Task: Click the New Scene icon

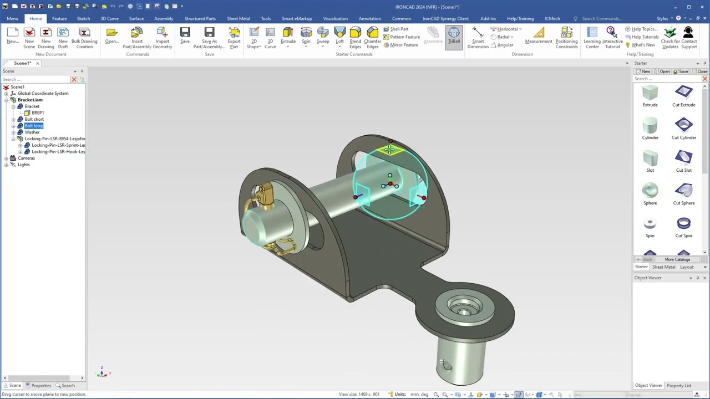Action: pos(29,38)
